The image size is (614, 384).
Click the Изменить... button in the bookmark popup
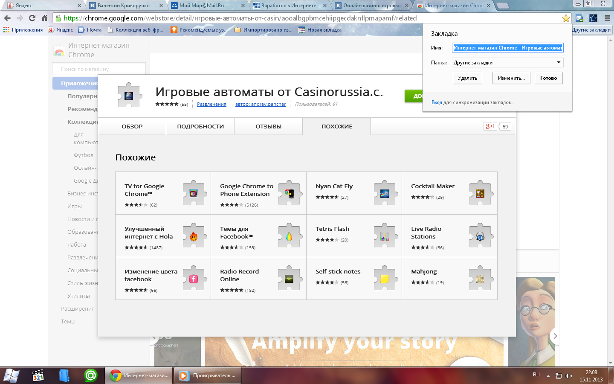pyautogui.click(x=511, y=78)
